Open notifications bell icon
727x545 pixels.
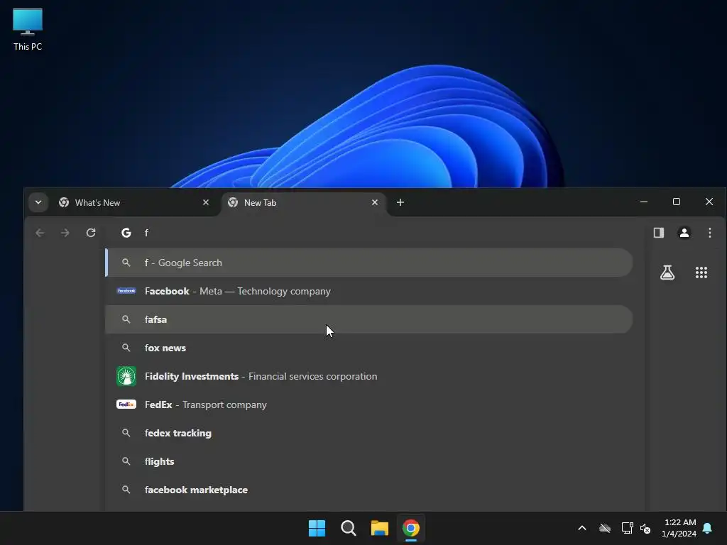708,528
